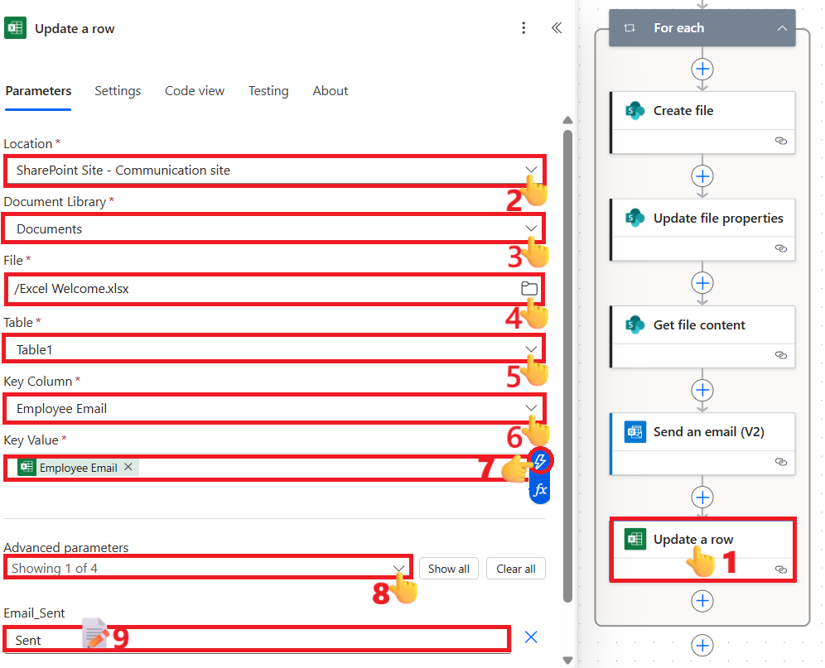Collapse the For each loop

782,28
